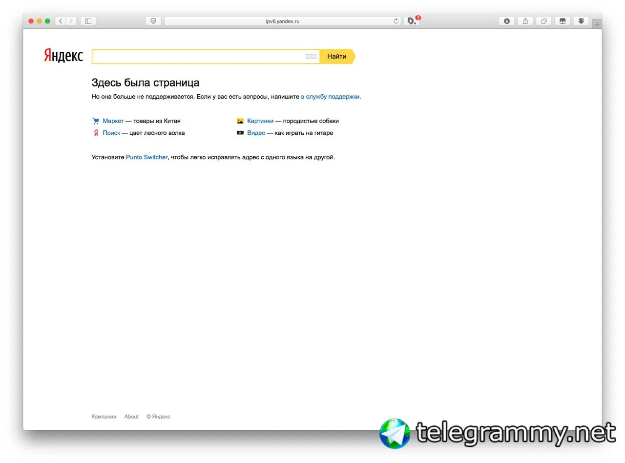The image size is (625, 463).
Task: Go forward with the Safari forward arrow
Action: pos(71,21)
